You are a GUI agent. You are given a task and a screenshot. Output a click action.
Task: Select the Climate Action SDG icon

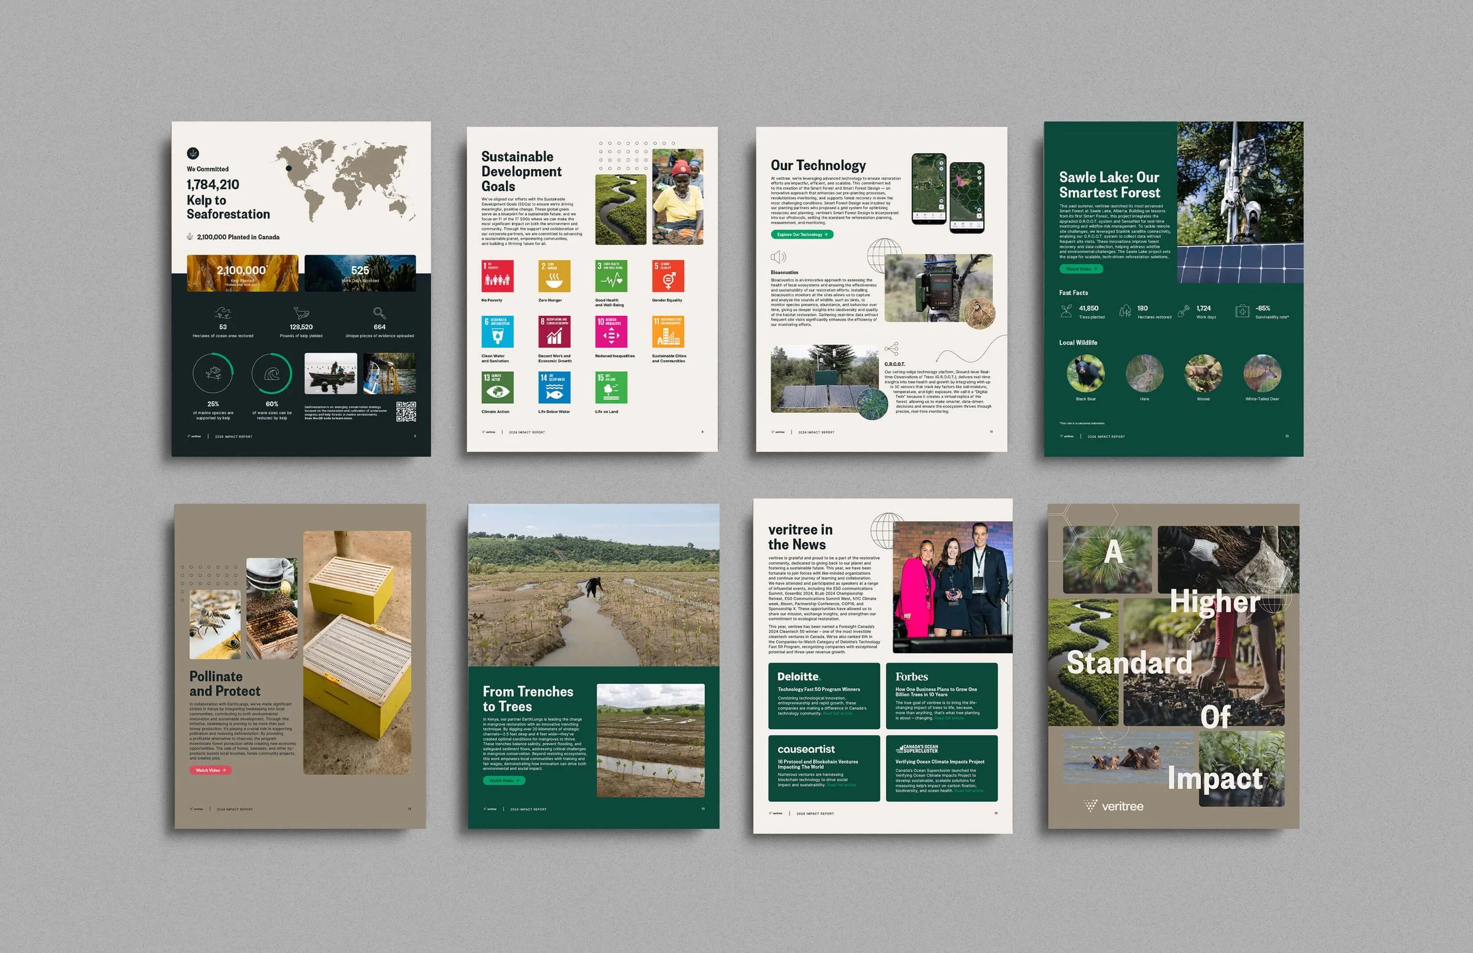[498, 388]
